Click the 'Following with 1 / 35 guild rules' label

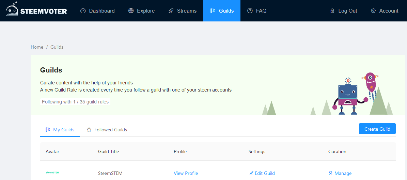coord(75,102)
